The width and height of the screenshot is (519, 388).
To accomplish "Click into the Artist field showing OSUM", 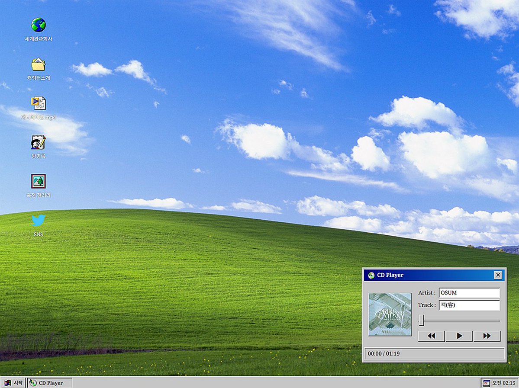I will (x=469, y=293).
